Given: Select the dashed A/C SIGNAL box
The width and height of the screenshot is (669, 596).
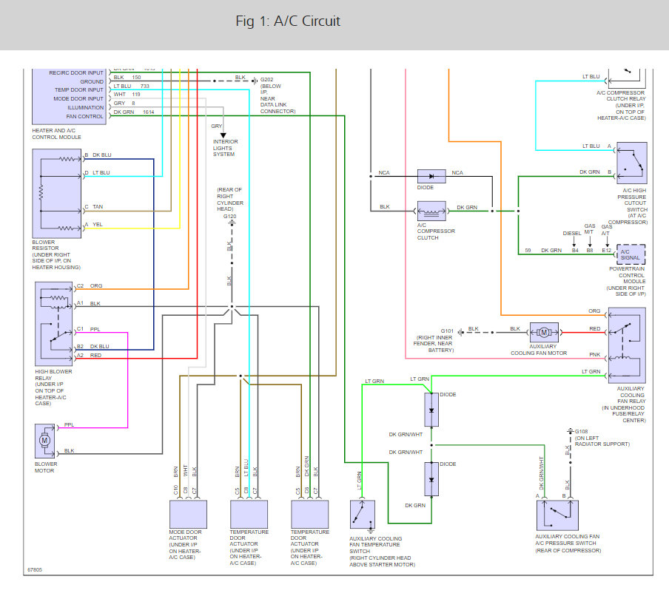Looking at the screenshot, I should (631, 254).
